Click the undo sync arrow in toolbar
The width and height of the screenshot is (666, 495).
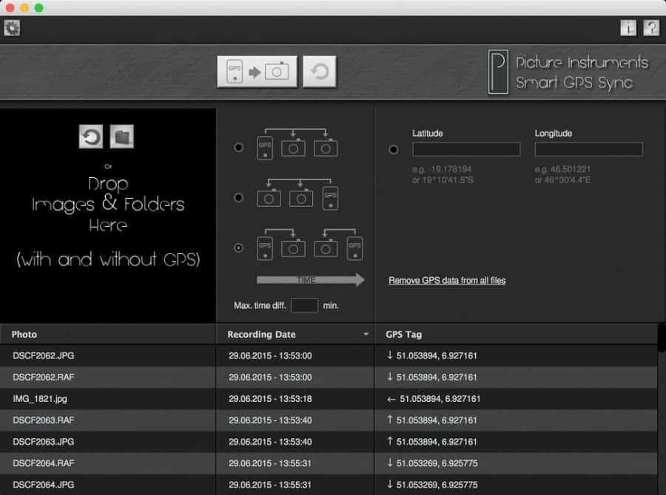pos(320,72)
